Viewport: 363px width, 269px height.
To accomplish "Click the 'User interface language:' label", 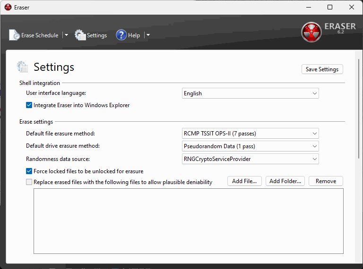I will click(x=56, y=93).
